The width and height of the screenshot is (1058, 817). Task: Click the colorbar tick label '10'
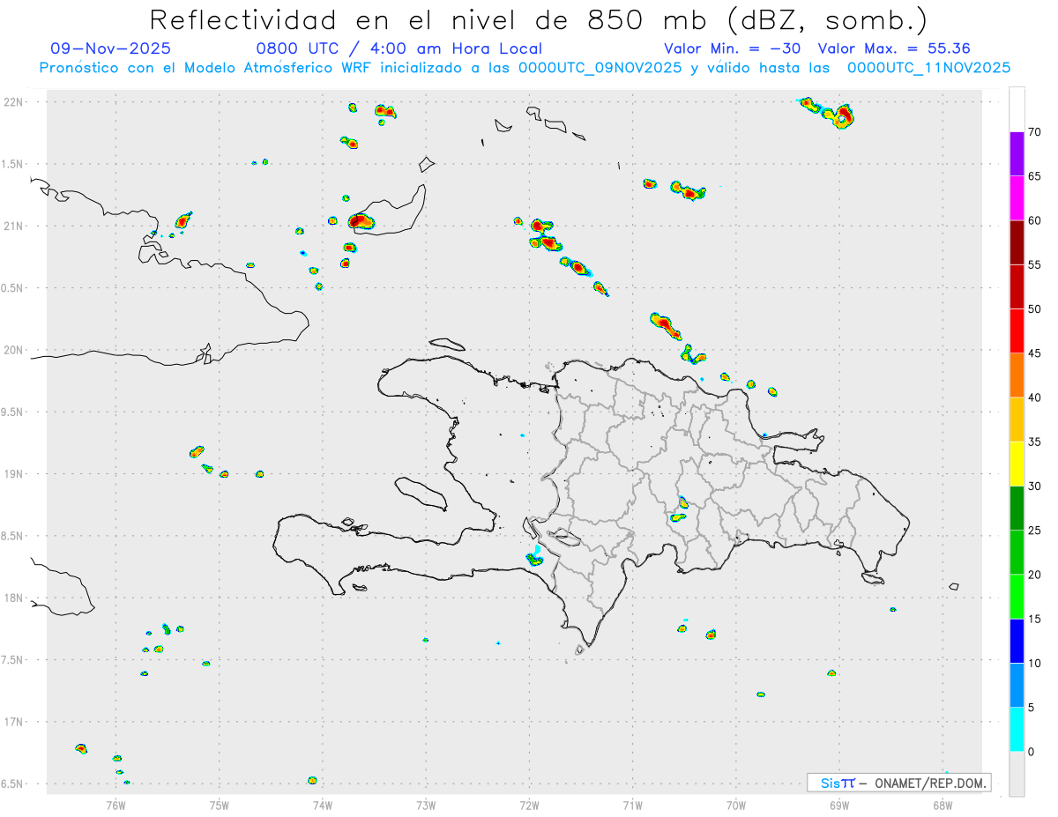pos(1034,663)
